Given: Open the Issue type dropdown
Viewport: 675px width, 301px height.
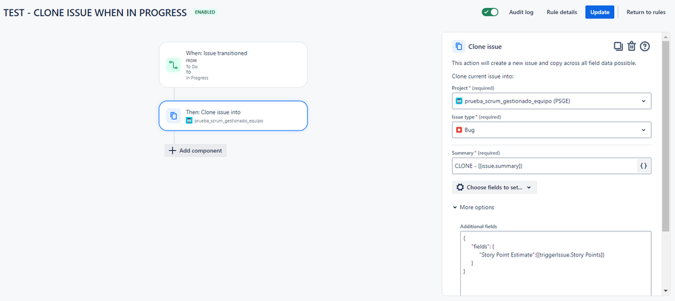Looking at the screenshot, I should point(551,130).
